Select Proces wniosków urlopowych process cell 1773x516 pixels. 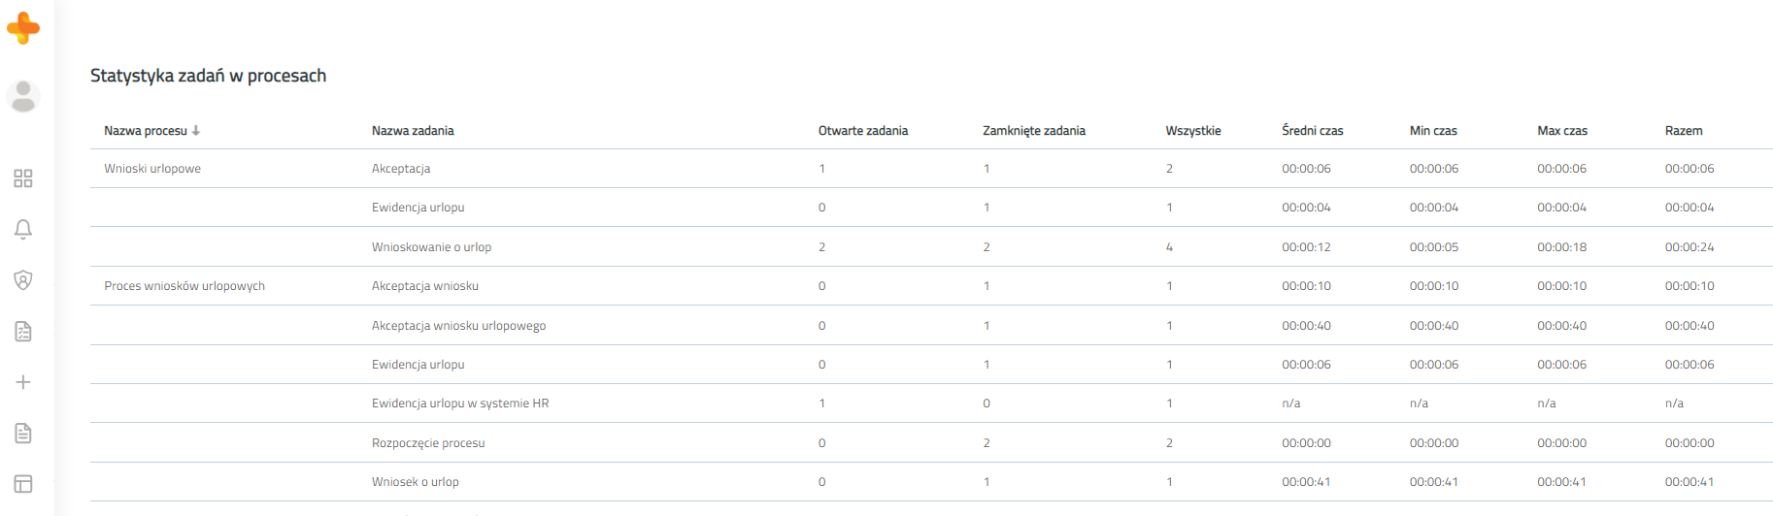(x=184, y=286)
